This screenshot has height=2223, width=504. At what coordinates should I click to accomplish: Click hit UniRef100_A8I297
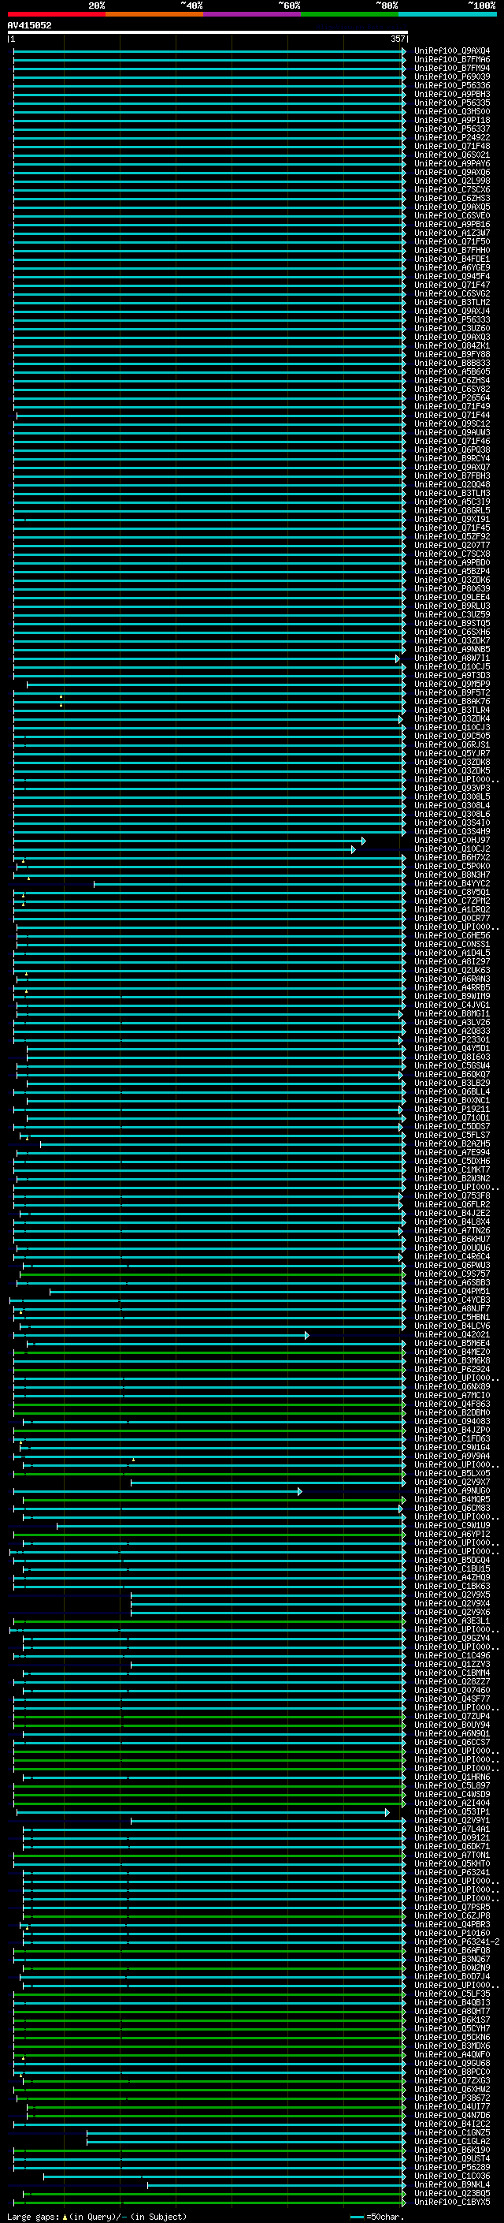(x=452, y=961)
